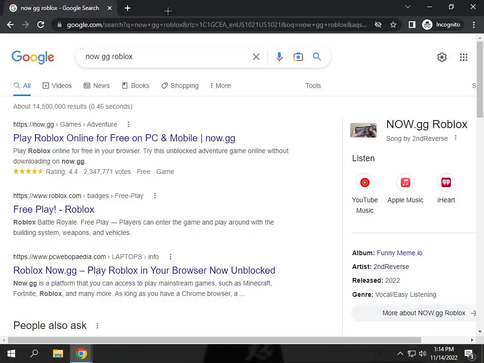
Task: Open the third-party cookies blocked eye icon
Action: 378,25
